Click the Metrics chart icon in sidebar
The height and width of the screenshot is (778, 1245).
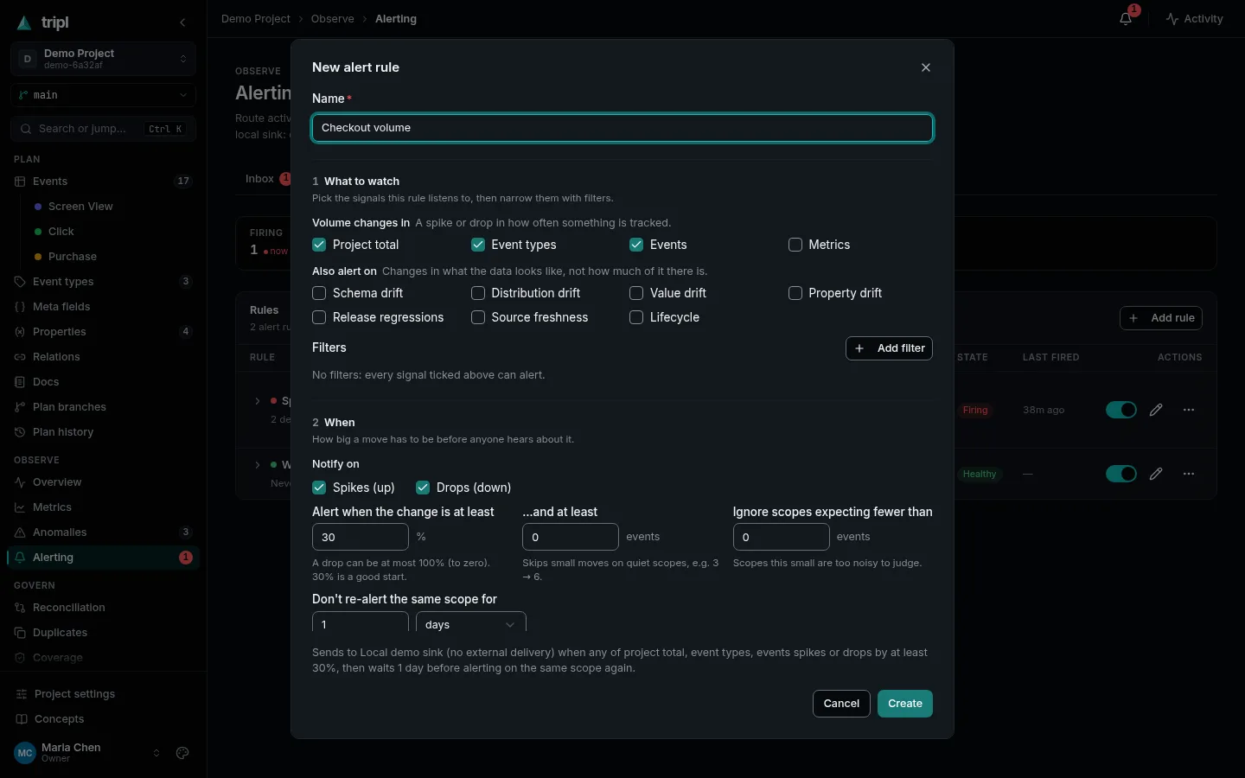click(20, 507)
